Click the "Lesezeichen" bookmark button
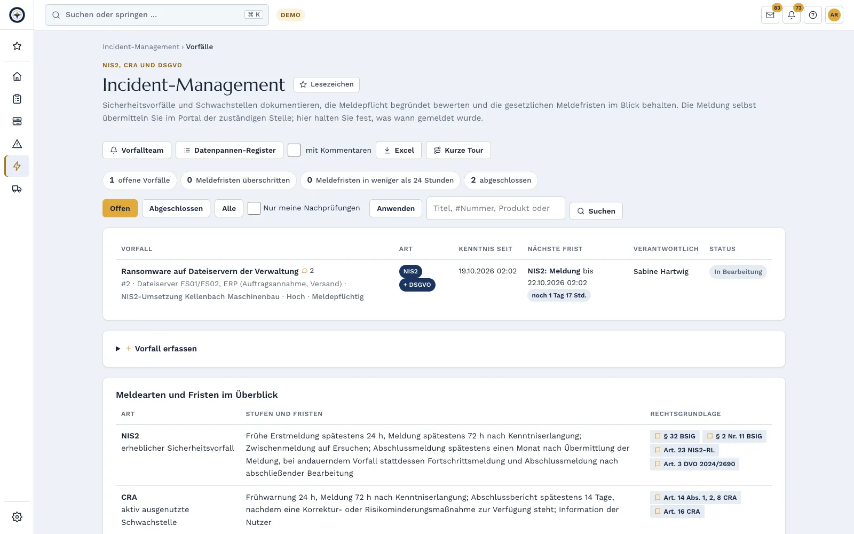 [326, 84]
